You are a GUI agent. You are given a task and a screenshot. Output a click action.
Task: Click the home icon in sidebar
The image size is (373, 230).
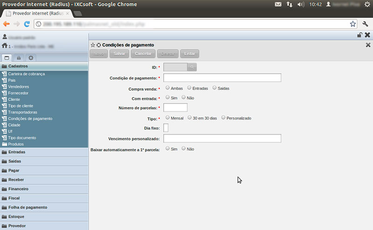point(5,45)
